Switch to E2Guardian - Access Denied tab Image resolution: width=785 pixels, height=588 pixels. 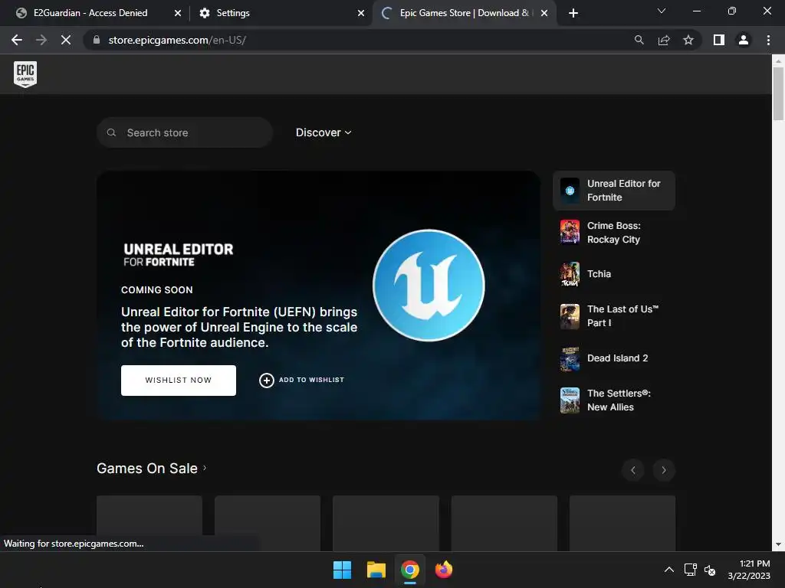point(90,13)
